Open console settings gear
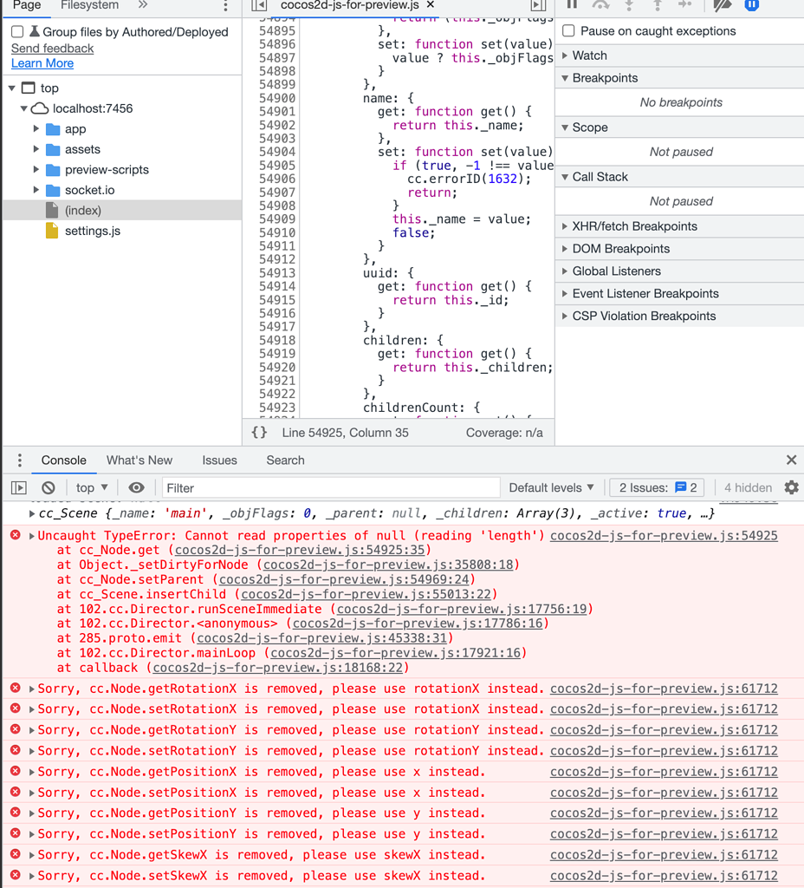804x888 pixels. click(x=791, y=487)
